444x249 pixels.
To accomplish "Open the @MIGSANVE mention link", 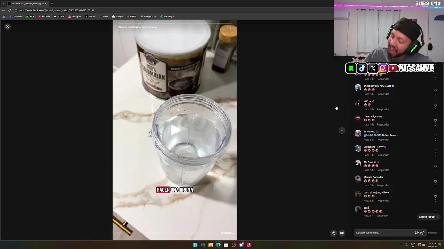I will pyautogui.click(x=372, y=135).
